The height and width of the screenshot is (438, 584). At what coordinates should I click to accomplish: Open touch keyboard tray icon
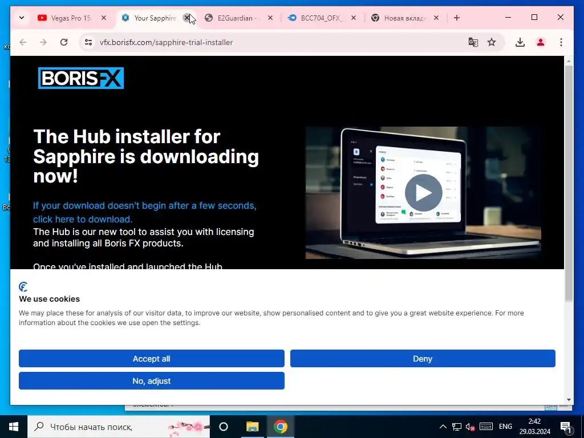(486, 427)
